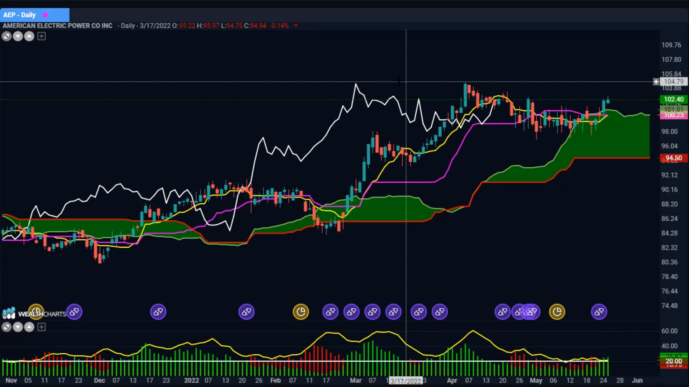
Task: Click the 98.00 price axis label
Action: (670, 132)
